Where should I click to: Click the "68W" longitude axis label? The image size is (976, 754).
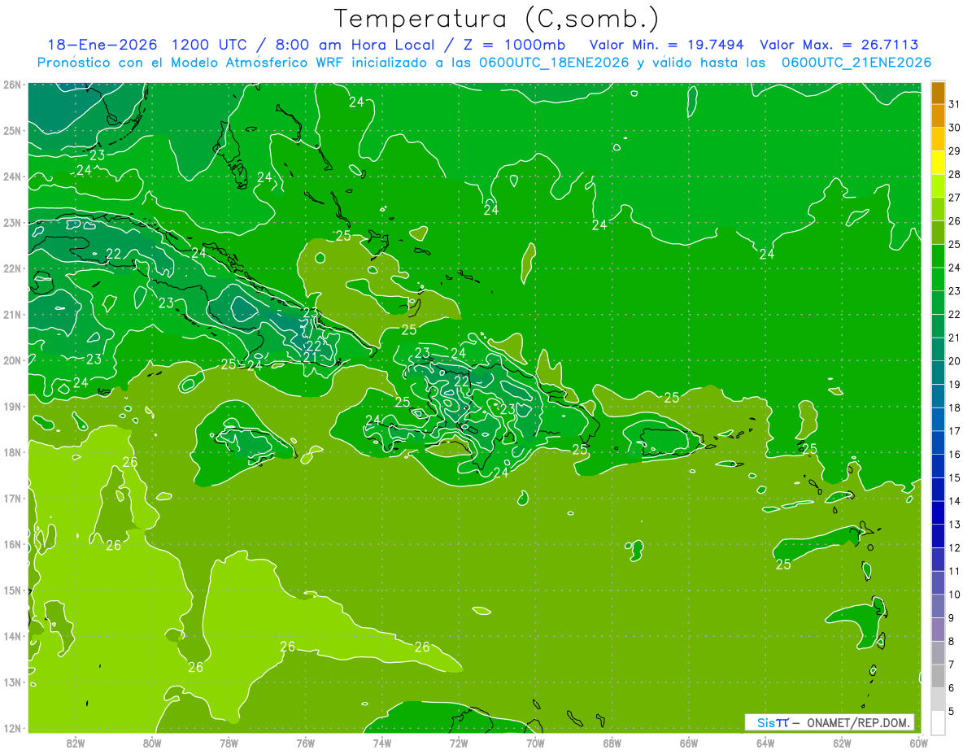(612, 742)
